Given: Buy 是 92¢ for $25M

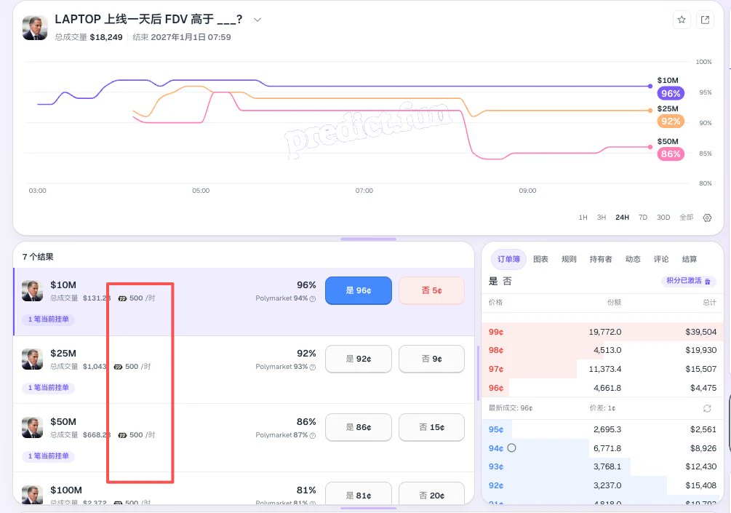Looking at the screenshot, I should point(359,359).
